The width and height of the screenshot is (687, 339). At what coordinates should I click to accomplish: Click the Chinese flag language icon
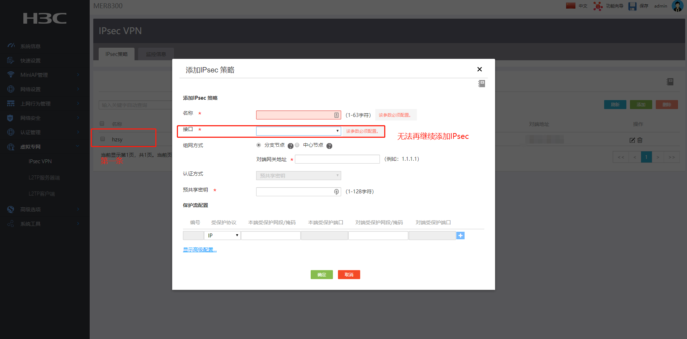point(571,6)
